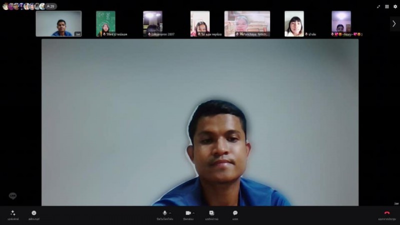Mute the microphone
The image size is (400, 225).
point(164,213)
